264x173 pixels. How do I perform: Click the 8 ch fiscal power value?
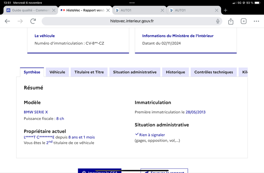[x=60, y=119]
